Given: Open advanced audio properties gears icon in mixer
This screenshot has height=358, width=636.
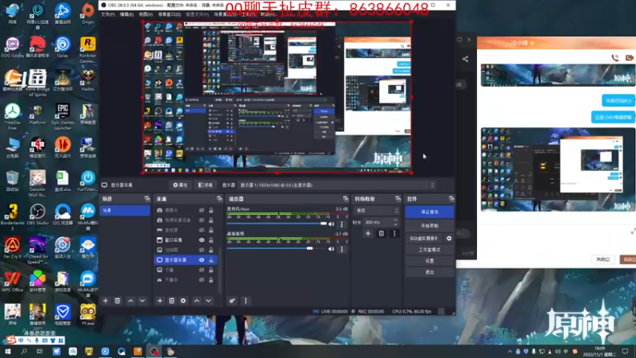Looking at the screenshot, I should (232, 301).
